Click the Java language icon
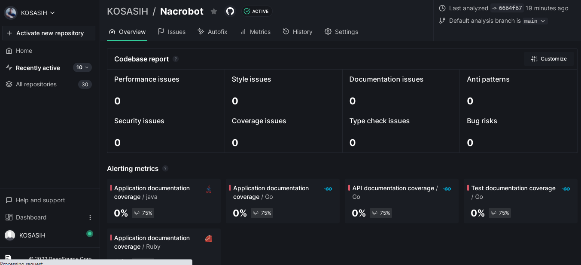 point(209,189)
